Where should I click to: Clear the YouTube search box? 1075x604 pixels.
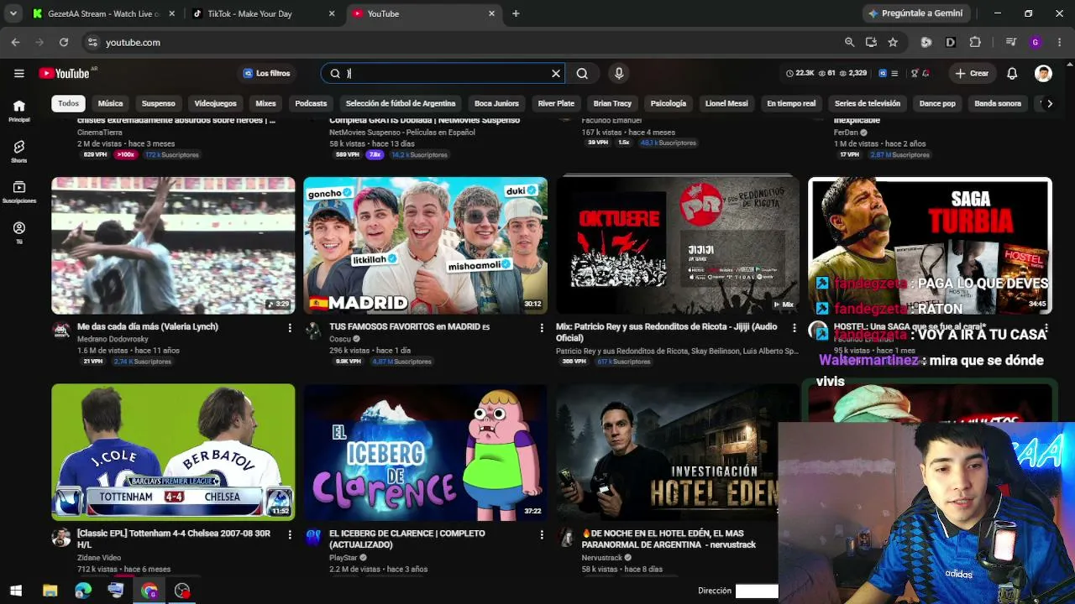pyautogui.click(x=555, y=74)
